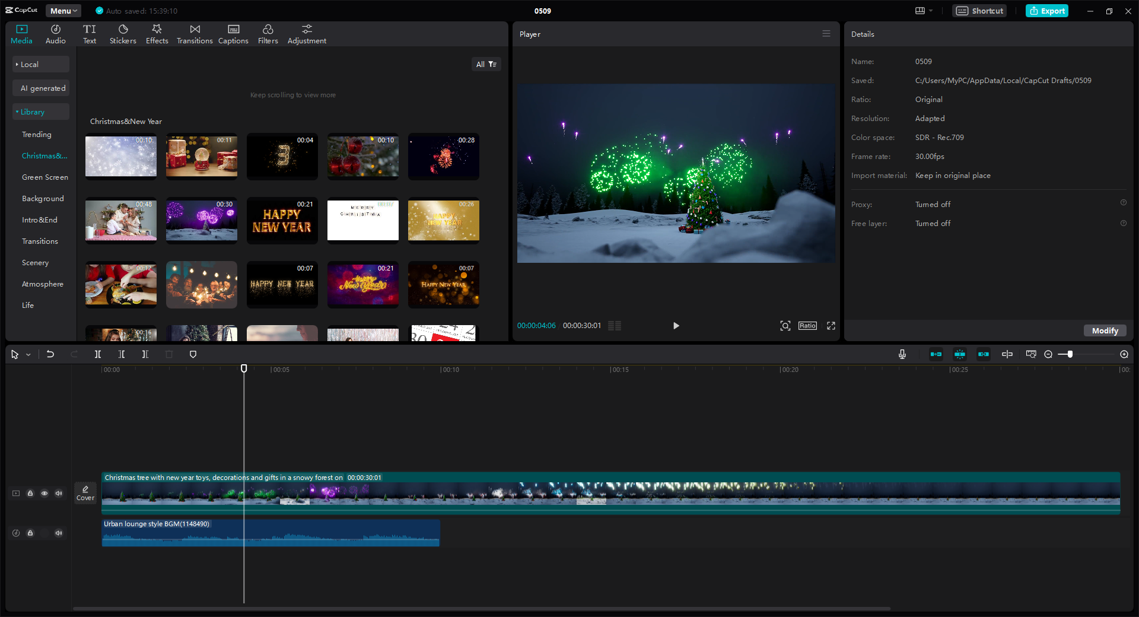Open the Menu dropdown
1139x617 pixels.
click(63, 10)
